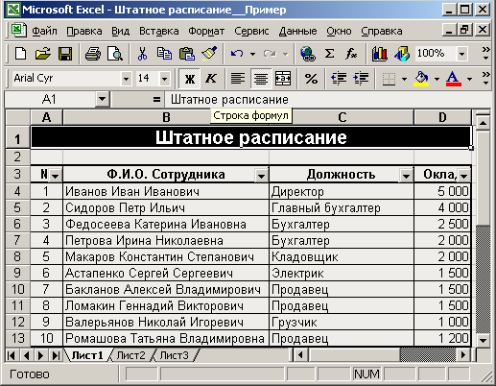The height and width of the screenshot is (386, 496).
Task: Open the Справка menu
Action: click(x=382, y=31)
